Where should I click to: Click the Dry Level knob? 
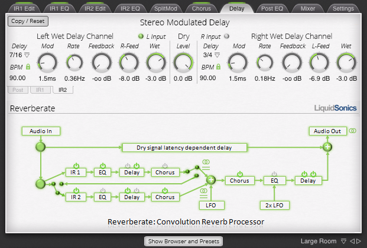tap(183, 62)
